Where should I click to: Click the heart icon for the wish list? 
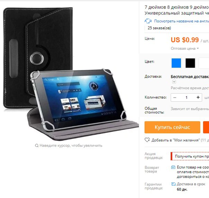click(147, 140)
